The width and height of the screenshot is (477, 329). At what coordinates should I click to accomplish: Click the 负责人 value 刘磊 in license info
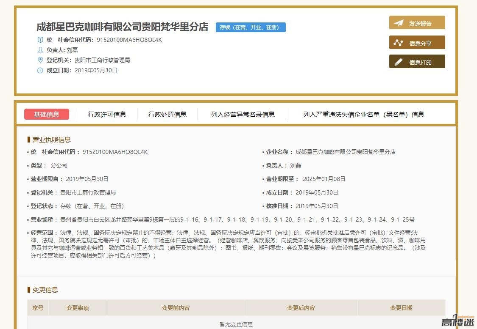(296, 165)
